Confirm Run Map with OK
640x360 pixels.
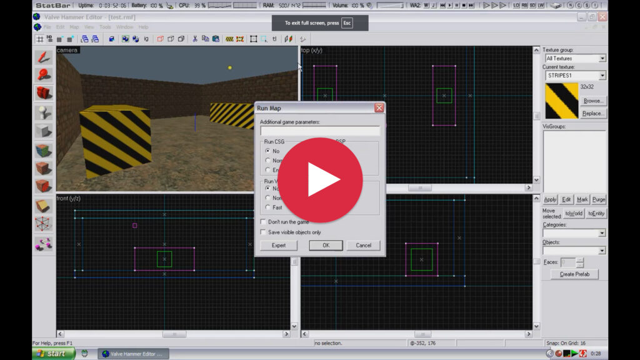pyautogui.click(x=326, y=245)
